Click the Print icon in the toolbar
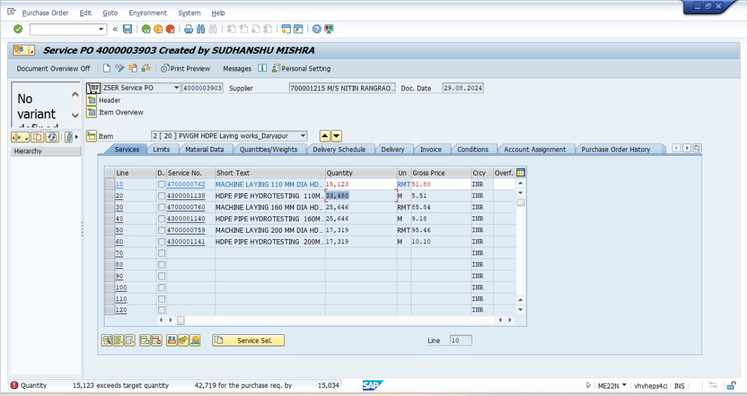Viewport: 747px width, 396px height. (189, 29)
